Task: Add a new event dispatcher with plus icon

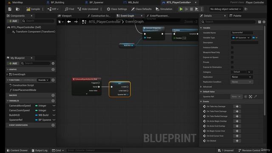Action: click(53, 125)
